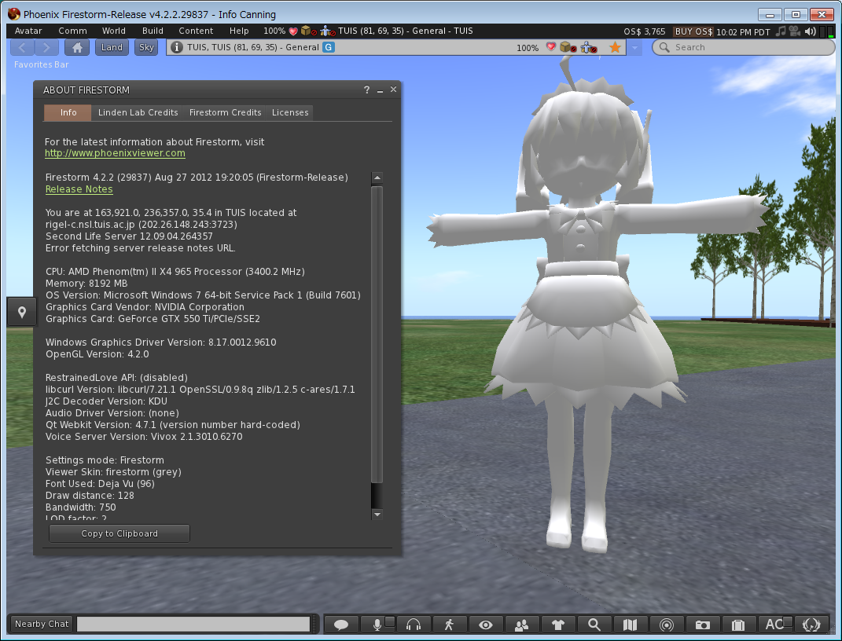Click the no-push icon in location bar
Image resolution: width=842 pixels, height=641 pixels.
tap(589, 47)
